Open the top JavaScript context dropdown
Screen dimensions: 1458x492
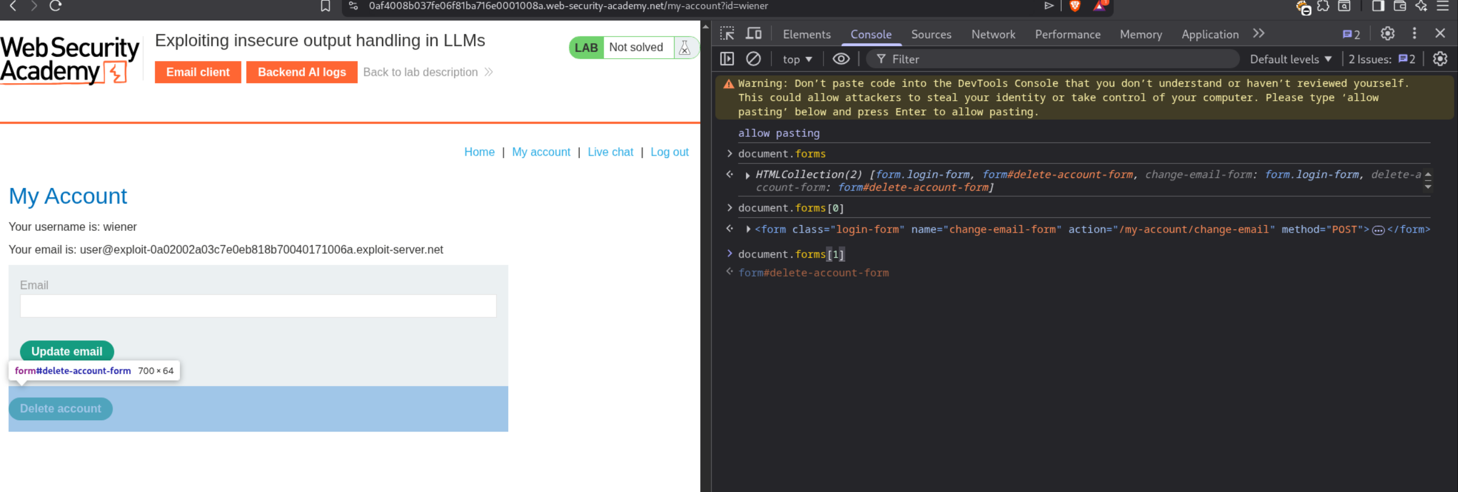click(x=797, y=59)
